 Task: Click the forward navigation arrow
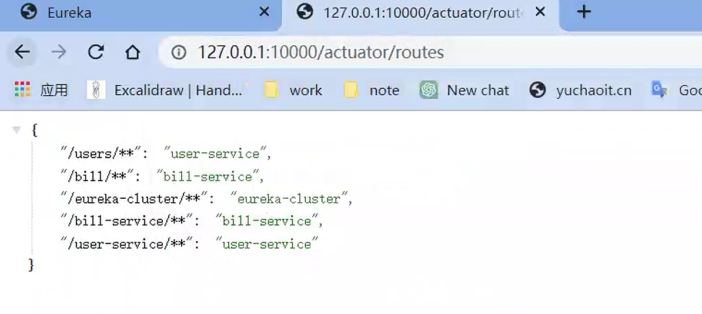59,52
